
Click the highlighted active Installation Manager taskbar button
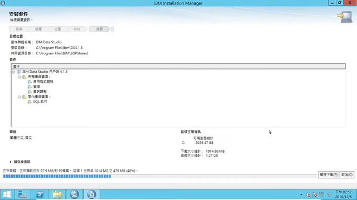[91, 194]
